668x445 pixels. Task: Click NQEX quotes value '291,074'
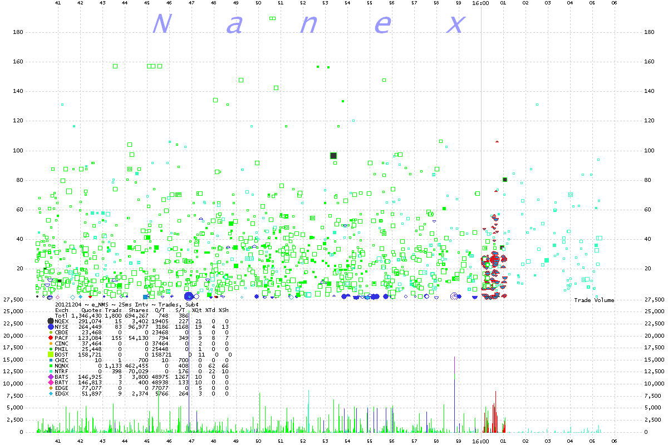pos(90,322)
